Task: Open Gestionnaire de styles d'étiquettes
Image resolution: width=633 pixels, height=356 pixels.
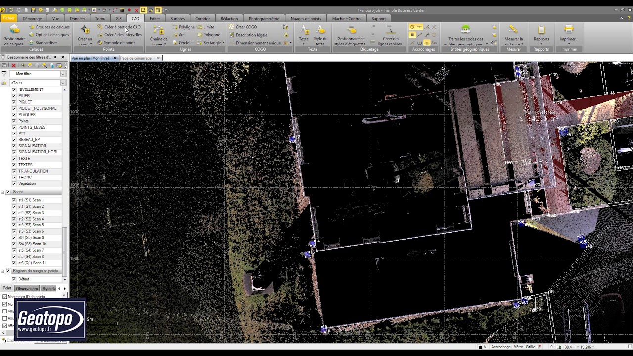Action: [x=350, y=35]
